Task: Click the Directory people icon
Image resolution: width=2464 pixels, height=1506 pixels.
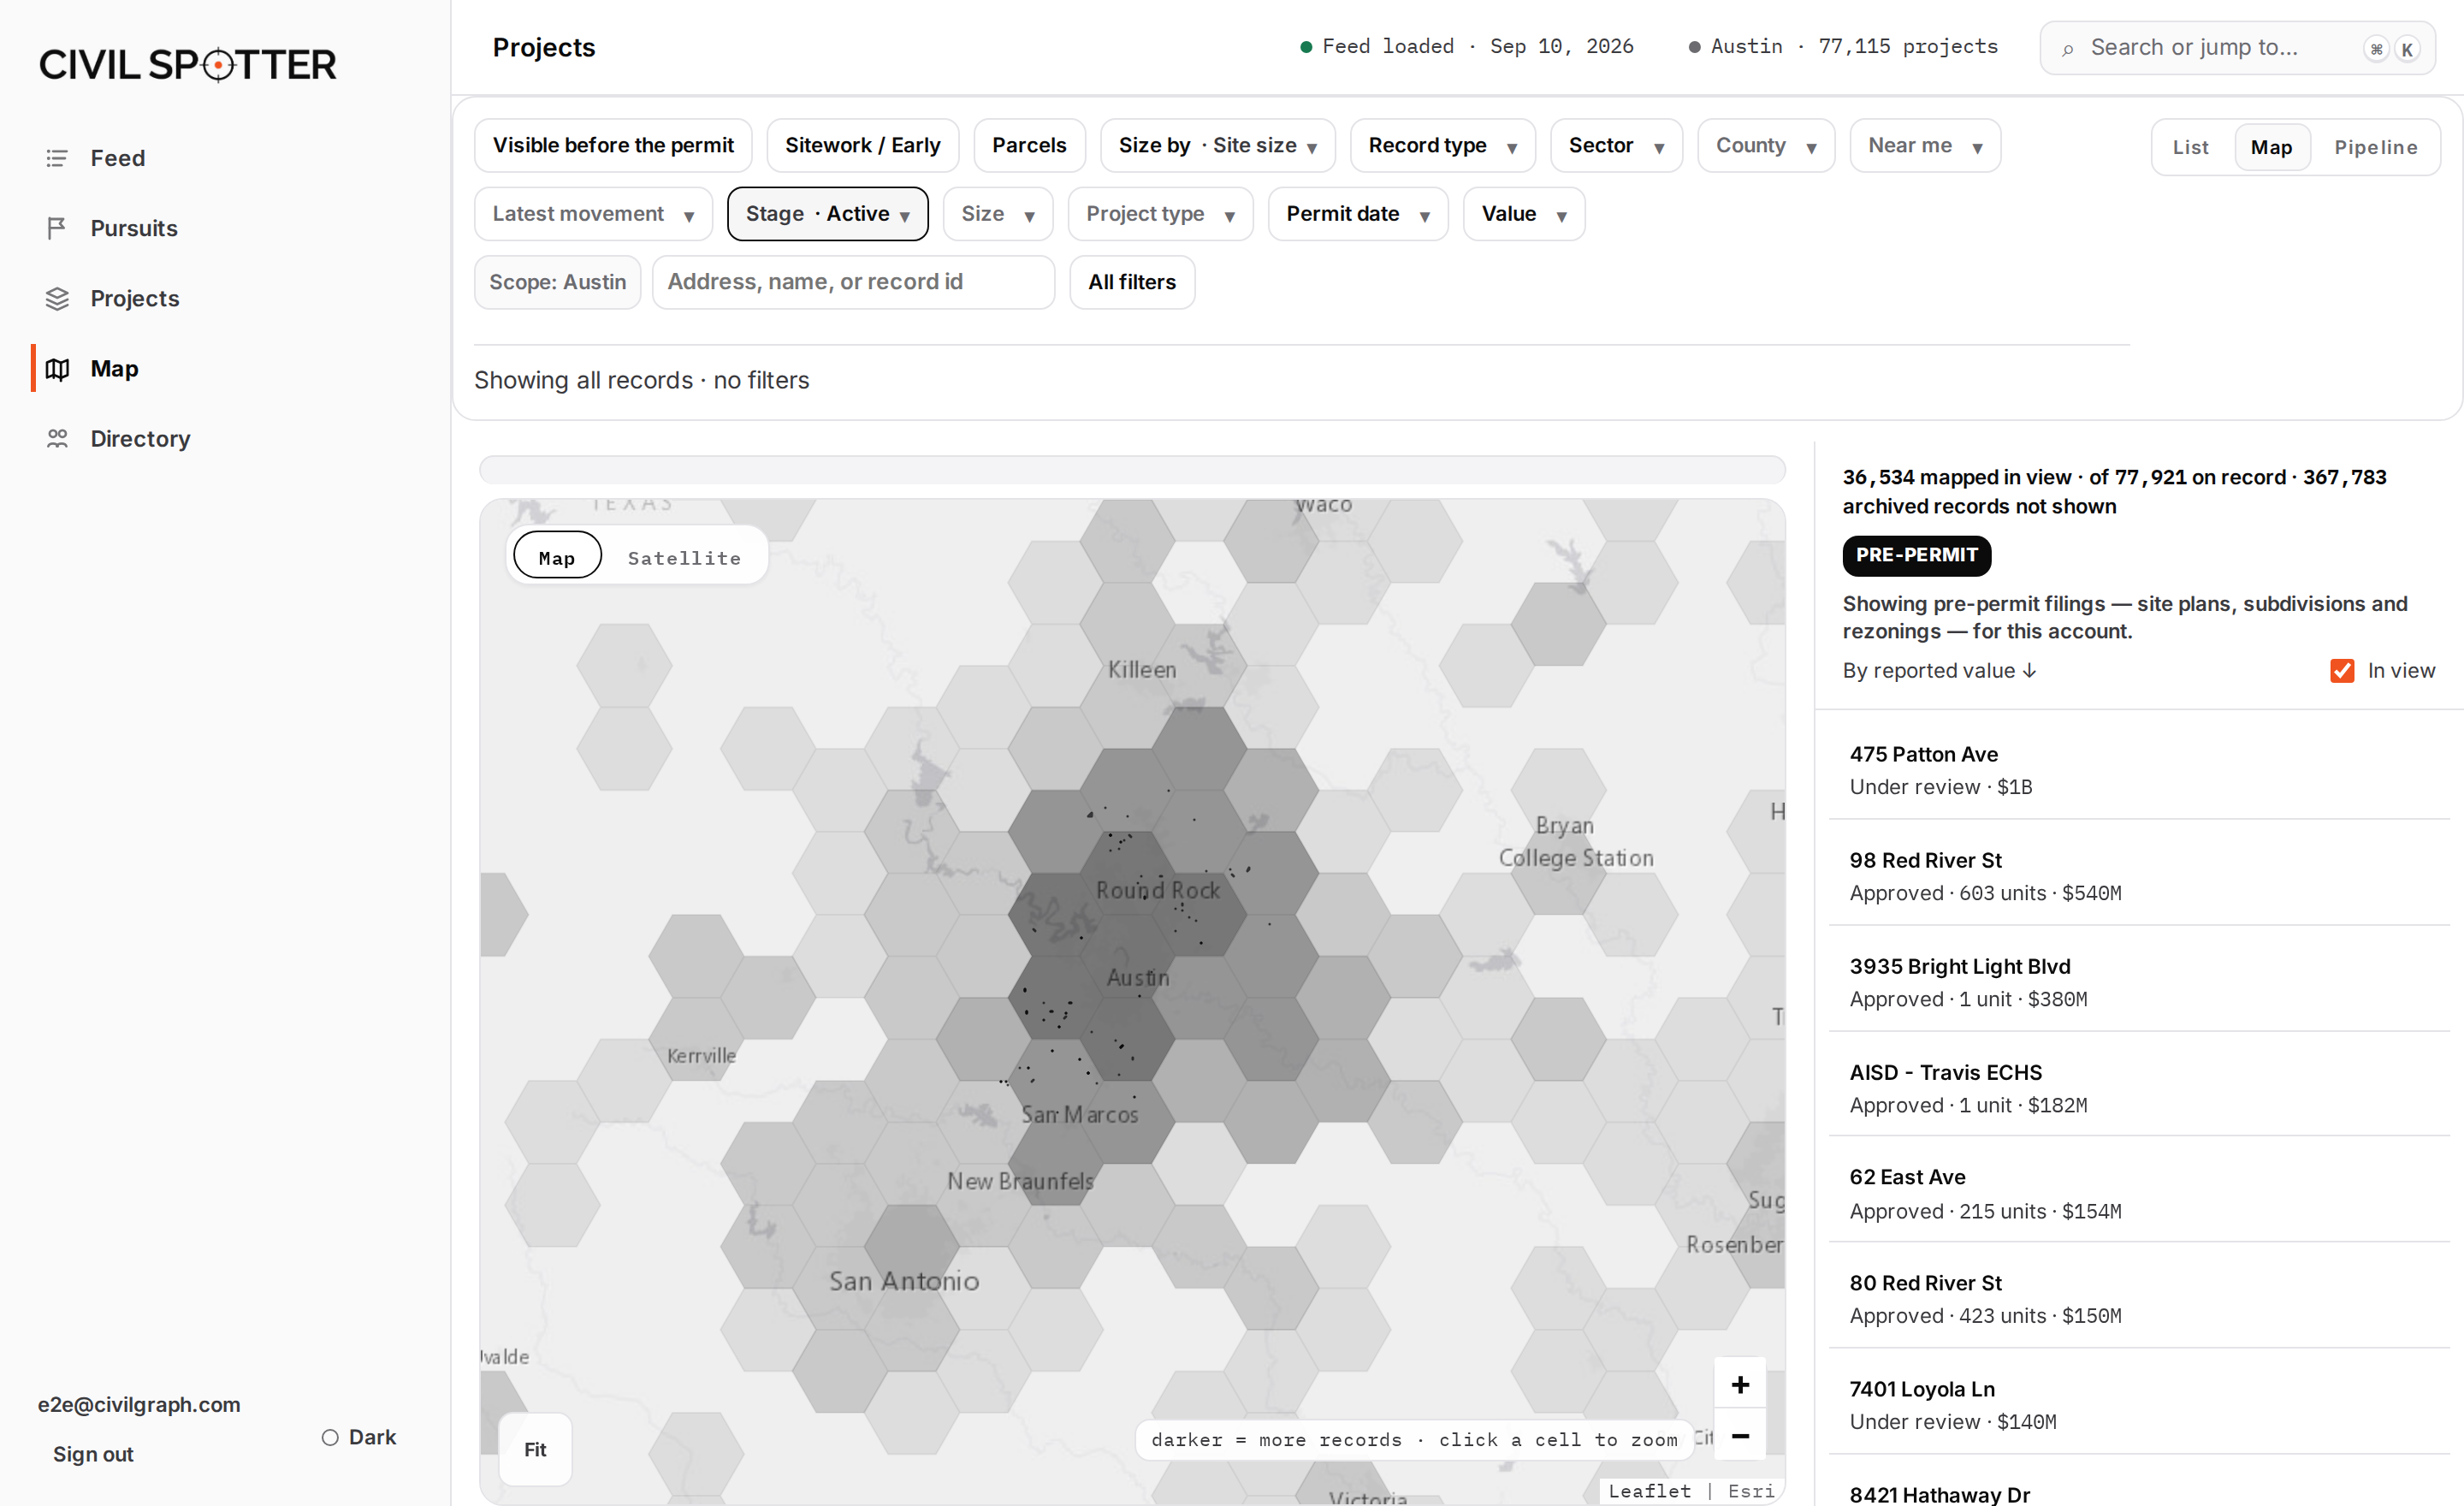Action: click(x=57, y=438)
